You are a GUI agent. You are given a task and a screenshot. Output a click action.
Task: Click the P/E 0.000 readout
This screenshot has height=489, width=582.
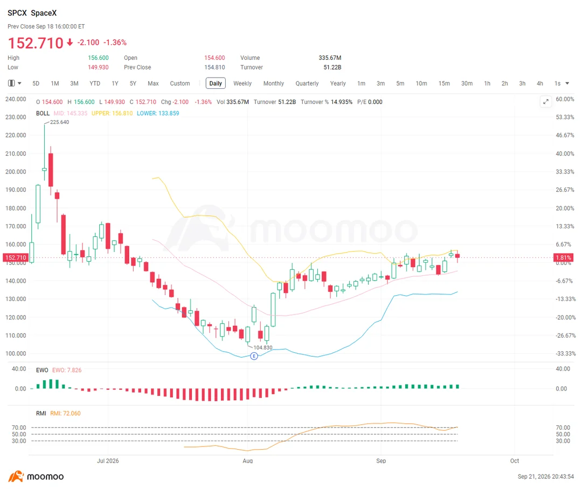click(x=370, y=102)
